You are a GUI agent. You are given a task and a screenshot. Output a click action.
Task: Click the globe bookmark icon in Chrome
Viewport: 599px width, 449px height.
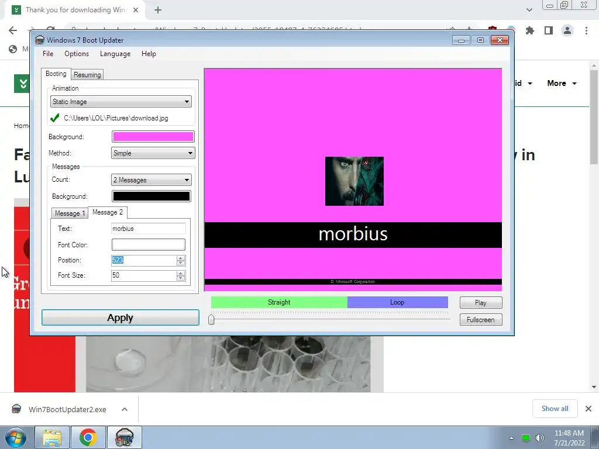13,49
